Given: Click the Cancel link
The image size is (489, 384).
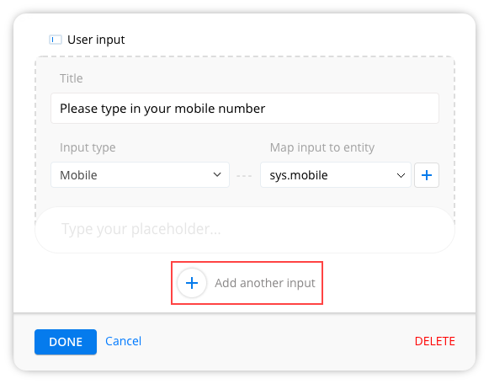Looking at the screenshot, I should click(x=123, y=341).
